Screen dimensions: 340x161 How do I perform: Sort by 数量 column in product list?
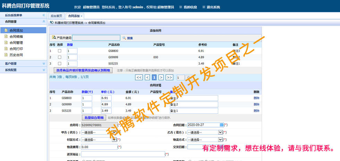click(70, 45)
